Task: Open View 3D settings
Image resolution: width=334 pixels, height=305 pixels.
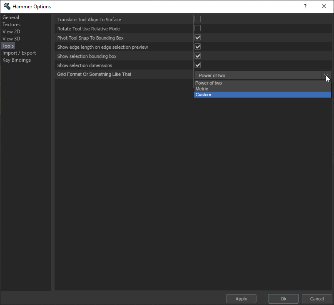Action: pos(11,38)
